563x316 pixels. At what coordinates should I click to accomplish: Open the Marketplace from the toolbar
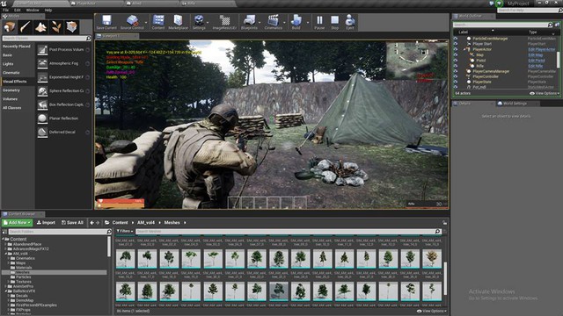click(x=178, y=22)
